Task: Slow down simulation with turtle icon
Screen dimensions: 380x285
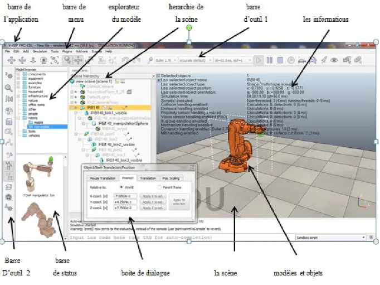Action: pyautogui.click(x=302, y=60)
